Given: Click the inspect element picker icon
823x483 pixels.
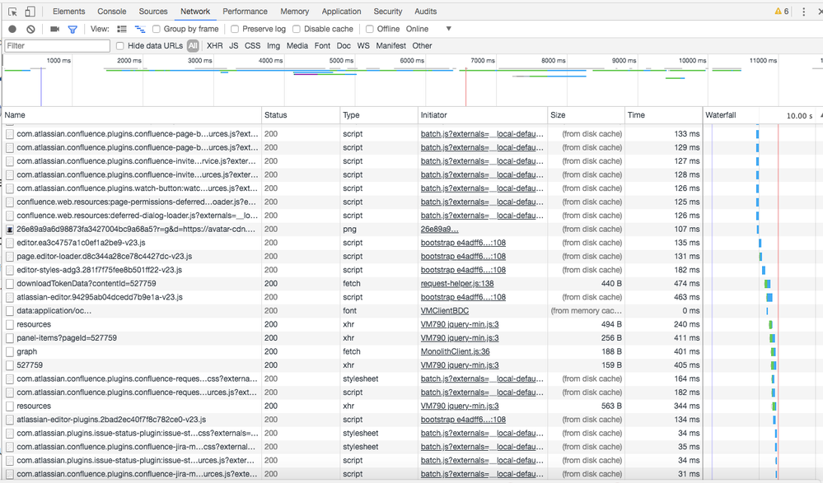Looking at the screenshot, I should (x=12, y=12).
